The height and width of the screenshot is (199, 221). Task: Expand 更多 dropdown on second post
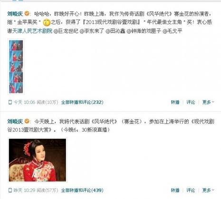click(x=208, y=190)
